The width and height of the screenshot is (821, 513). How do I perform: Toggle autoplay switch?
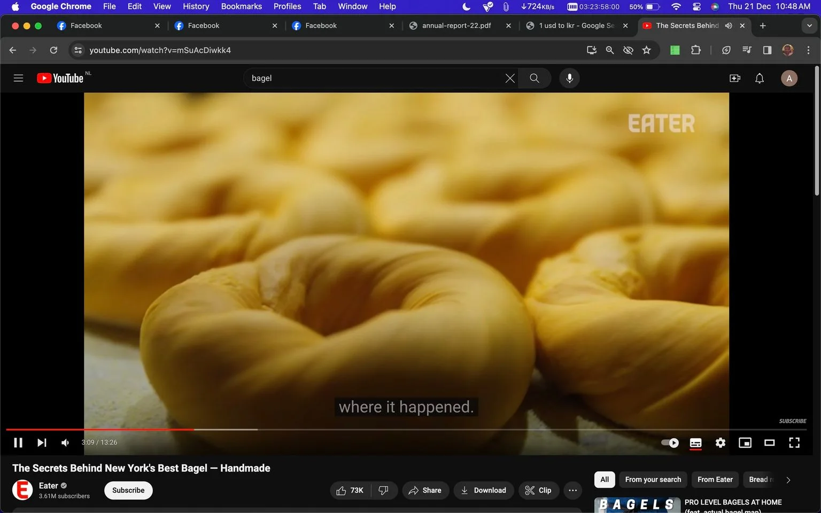[670, 442]
